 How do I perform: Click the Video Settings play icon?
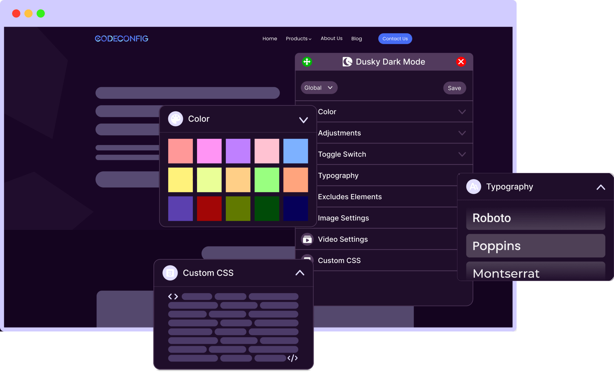(307, 239)
